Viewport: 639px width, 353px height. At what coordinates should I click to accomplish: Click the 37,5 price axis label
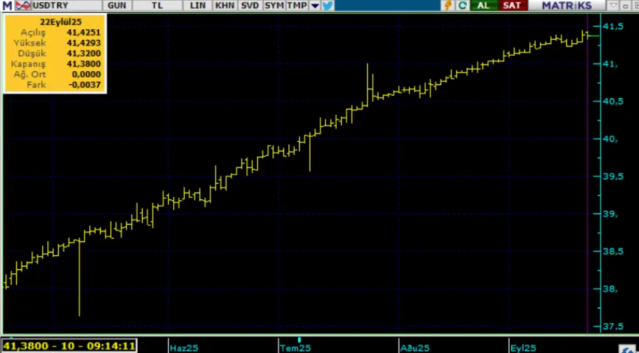click(613, 326)
